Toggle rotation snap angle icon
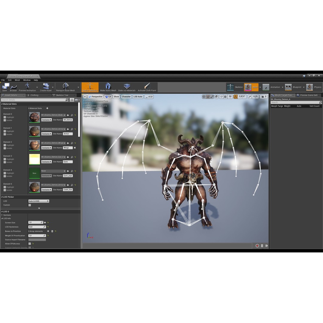 [x=235, y=97]
